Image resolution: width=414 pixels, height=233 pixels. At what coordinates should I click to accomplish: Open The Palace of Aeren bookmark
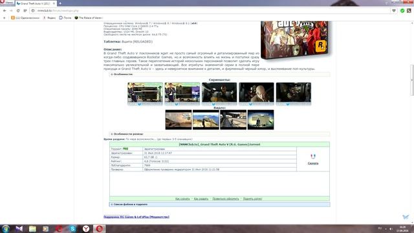[x=89, y=17]
